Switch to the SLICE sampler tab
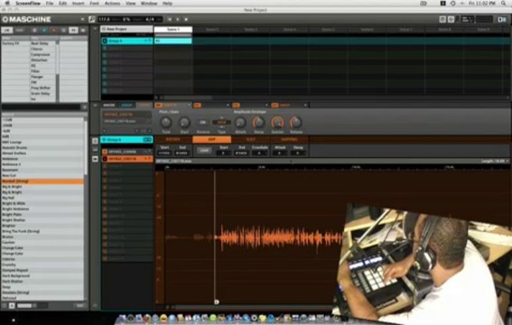Viewport: 512px width, 325px height. 250,140
